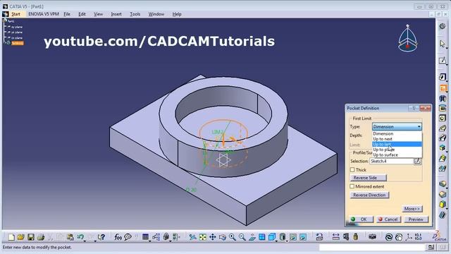451x254 pixels.
Task: Click the Selection field showing Sketch.4
Action: tap(392, 162)
